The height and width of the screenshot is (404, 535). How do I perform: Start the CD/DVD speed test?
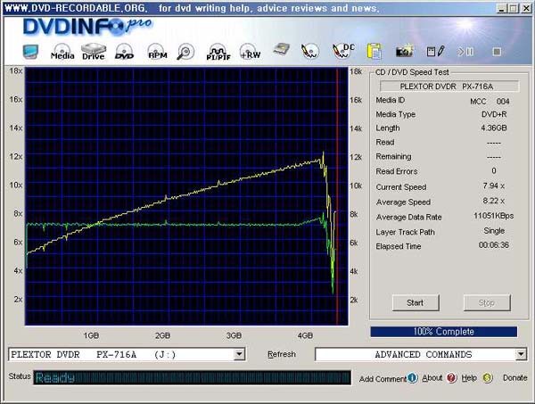click(416, 303)
